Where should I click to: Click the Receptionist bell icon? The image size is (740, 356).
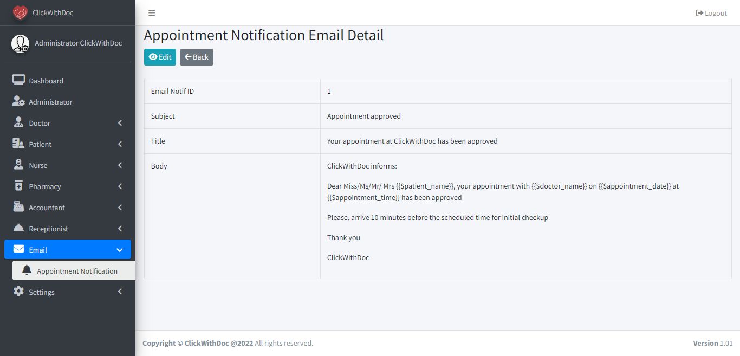[x=18, y=228]
